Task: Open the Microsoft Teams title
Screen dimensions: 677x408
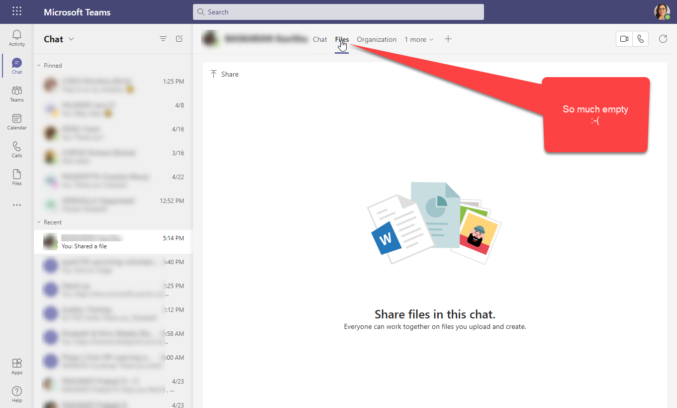Action: [x=77, y=12]
